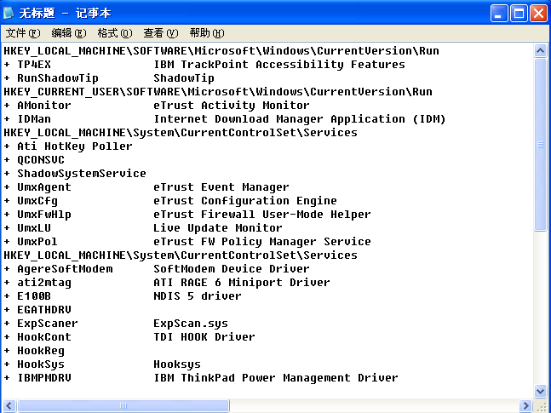Screen dimensions: 551x413
Task: Maximize the Notepad window
Action: 519,14
